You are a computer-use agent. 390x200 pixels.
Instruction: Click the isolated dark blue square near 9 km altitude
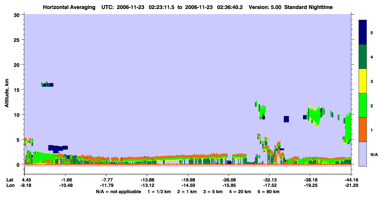click(286, 119)
